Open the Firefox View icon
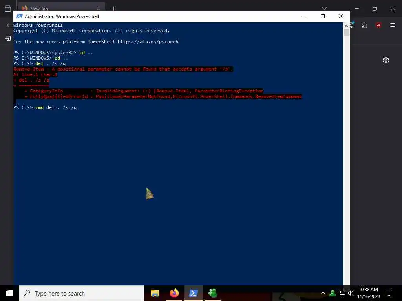Viewport: 402px width, 301px height. (8, 9)
